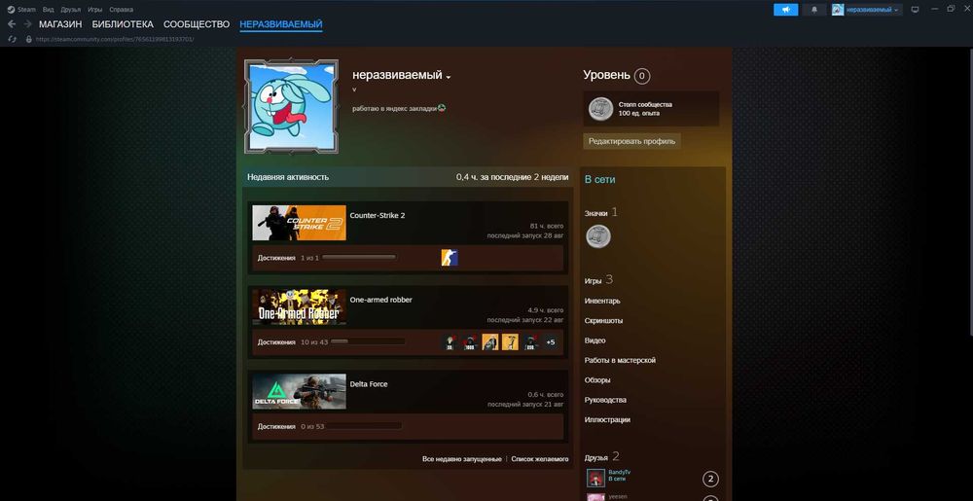Screen dimensions: 973x501
Task: Click the Counter-Strike 2 achievements progress bar
Action: (359, 258)
